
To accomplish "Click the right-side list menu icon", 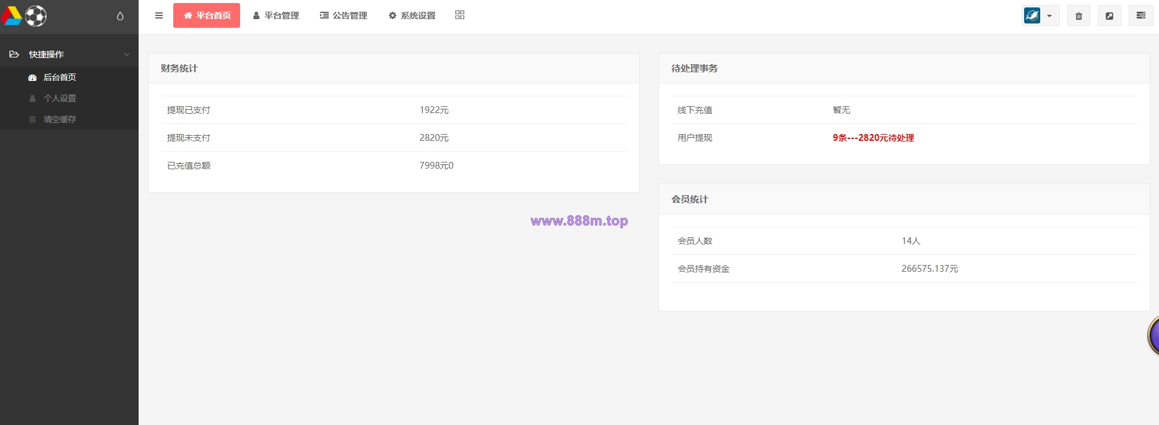I will point(1141,15).
